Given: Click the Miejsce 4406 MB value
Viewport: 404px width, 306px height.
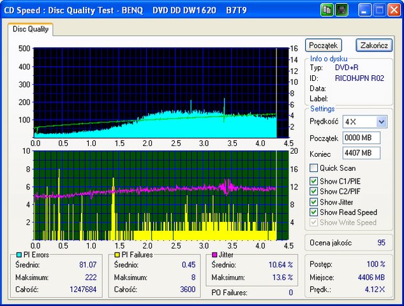Looking at the screenshot, I should click(371, 277).
